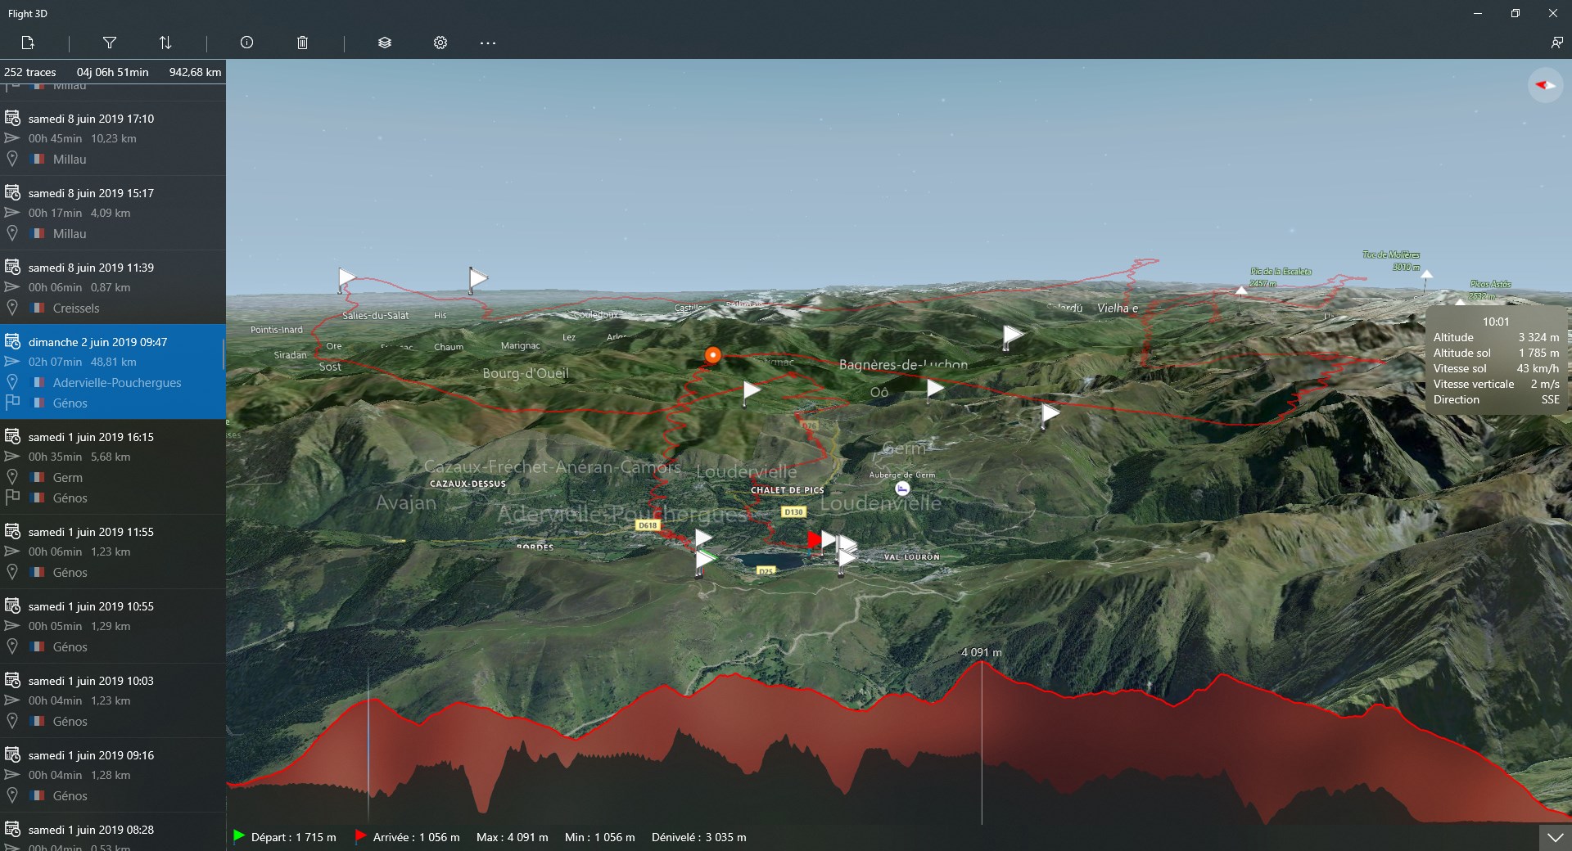Click the Dénivelé : 3 035 m value
This screenshot has height=851, width=1572.
tap(699, 837)
